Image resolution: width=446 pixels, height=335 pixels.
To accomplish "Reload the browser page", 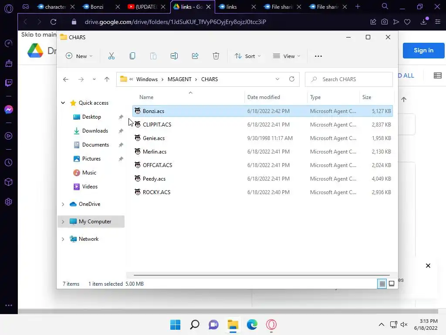I will [53, 22].
